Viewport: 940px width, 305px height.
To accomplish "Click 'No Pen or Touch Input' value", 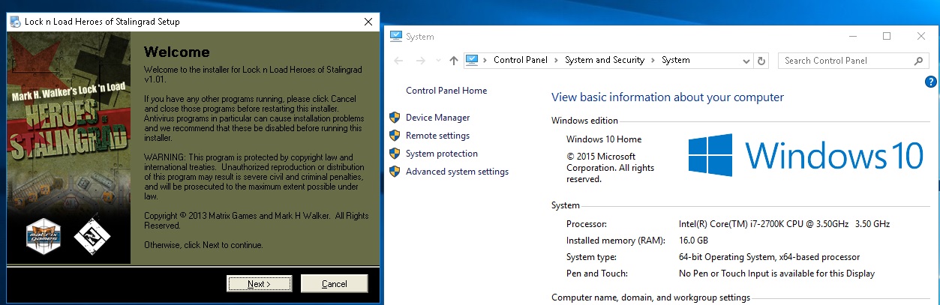I will pyautogui.click(x=776, y=274).
